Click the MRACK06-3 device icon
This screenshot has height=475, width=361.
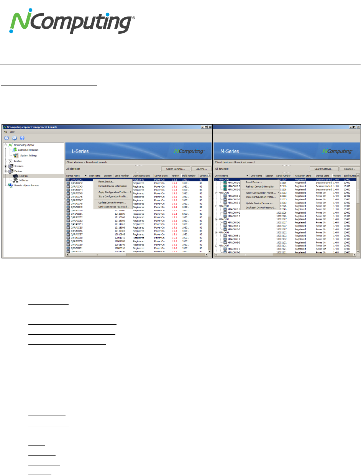(225, 242)
